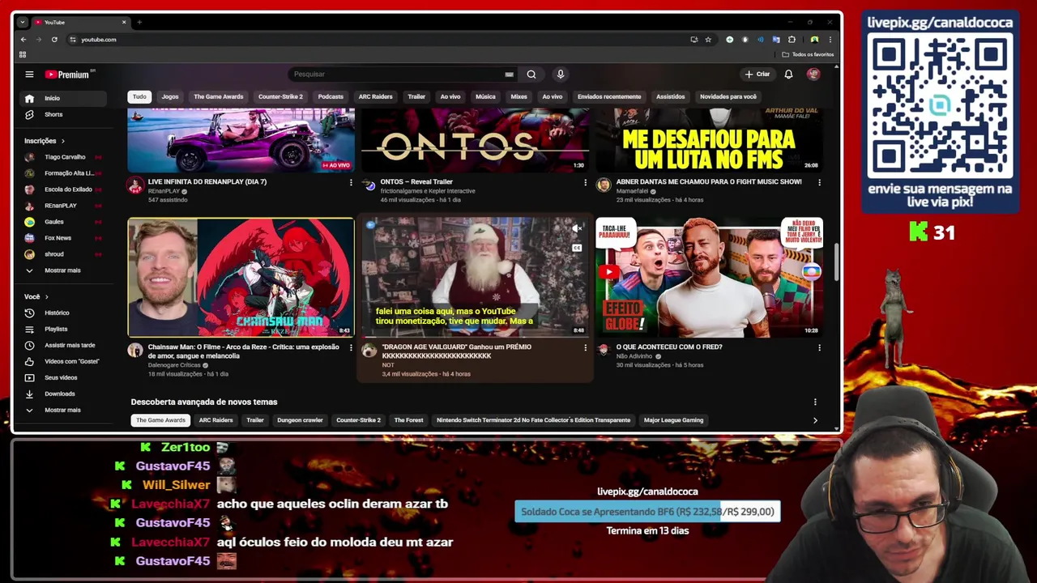Open the LIVE INFINITA DO RENANPLAY title
1037x583 pixels.
(x=207, y=182)
